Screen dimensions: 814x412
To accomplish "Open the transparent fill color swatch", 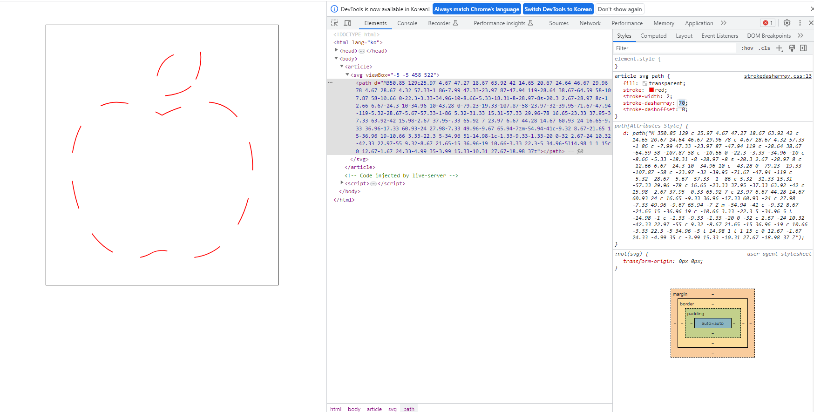I will [x=645, y=83].
